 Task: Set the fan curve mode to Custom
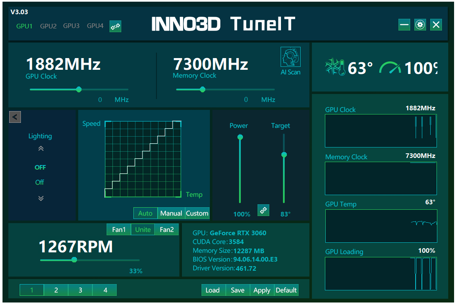point(197,213)
